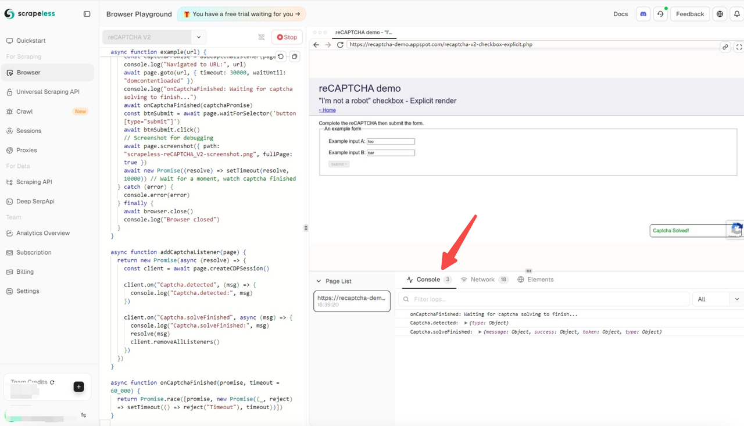Go to Crawl section

(x=24, y=112)
